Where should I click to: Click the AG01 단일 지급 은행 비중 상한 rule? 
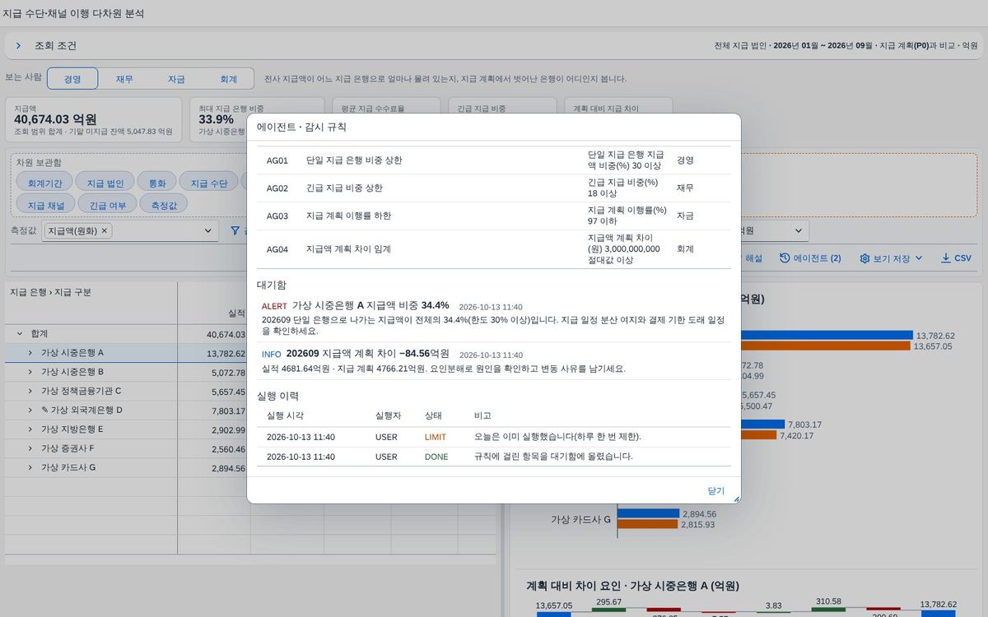click(x=493, y=160)
